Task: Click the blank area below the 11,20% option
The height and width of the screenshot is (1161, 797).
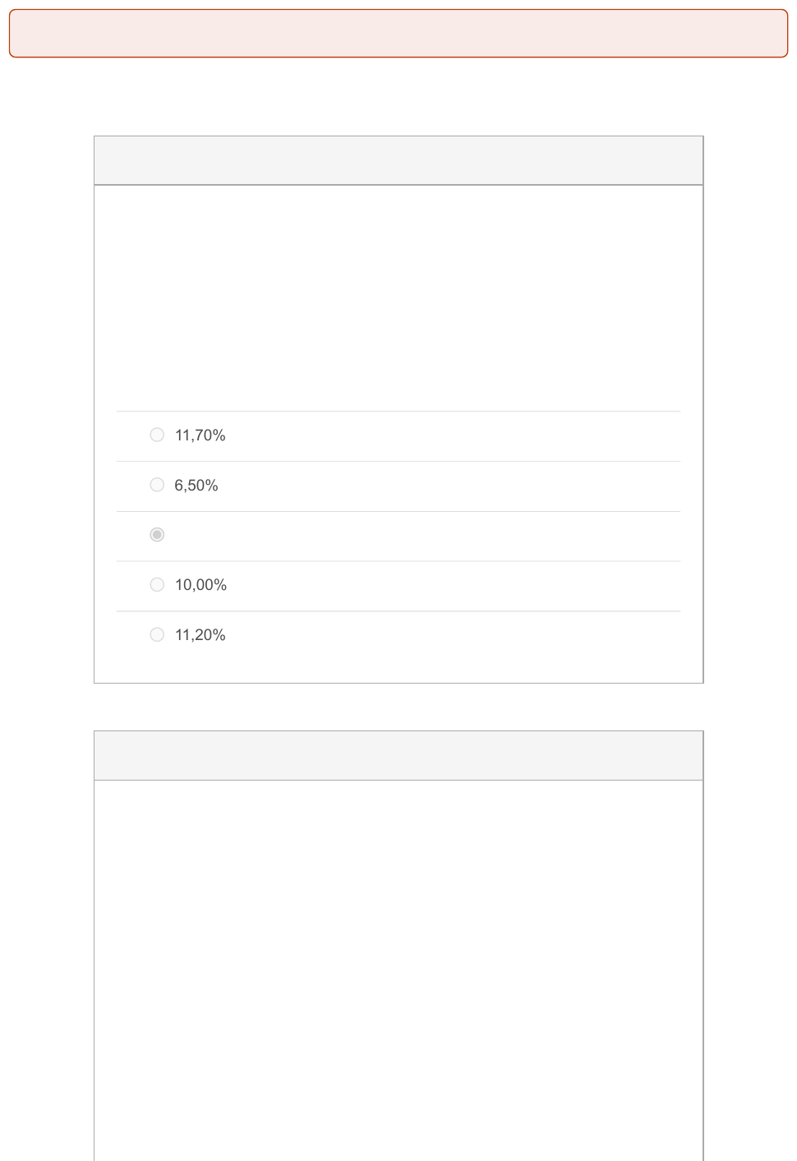Action: (398, 666)
